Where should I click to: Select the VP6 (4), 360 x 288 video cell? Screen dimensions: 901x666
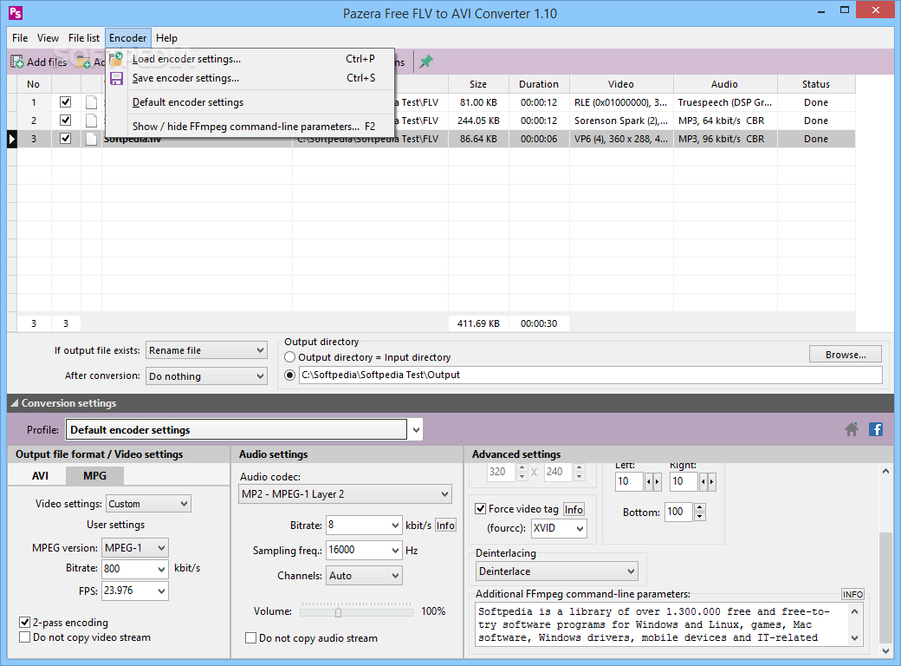coord(621,139)
